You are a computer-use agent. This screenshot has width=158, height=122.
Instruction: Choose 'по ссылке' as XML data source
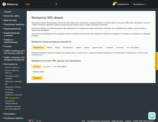(47, 66)
